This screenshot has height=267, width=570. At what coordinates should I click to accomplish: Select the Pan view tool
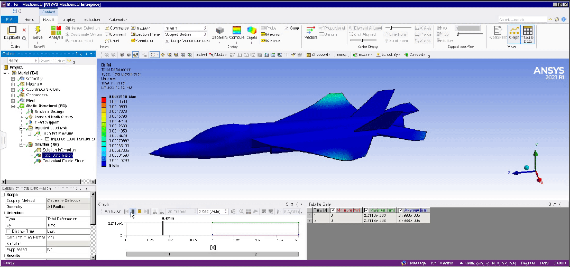(162, 55)
